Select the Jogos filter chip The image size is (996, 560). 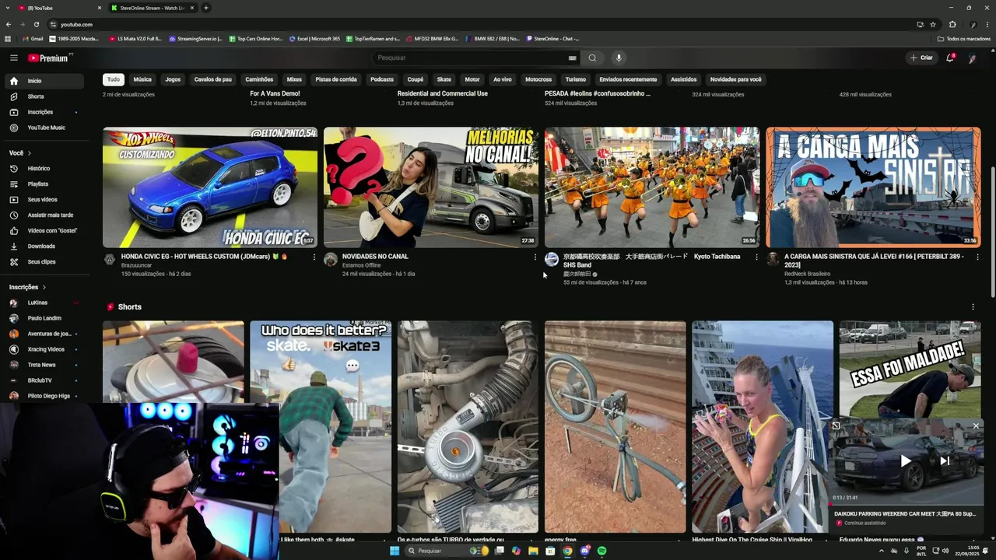173,79
